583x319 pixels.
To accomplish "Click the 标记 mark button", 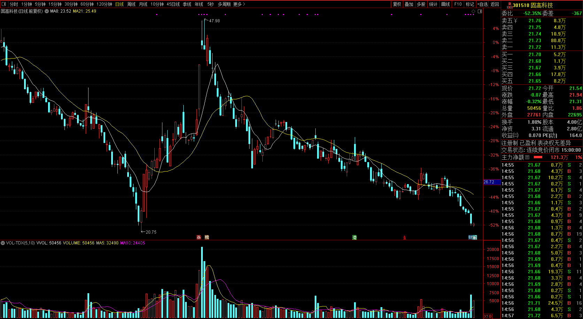I will coord(470,4).
